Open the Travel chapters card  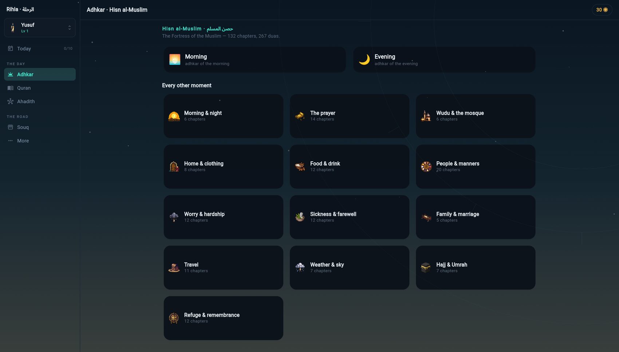224,268
